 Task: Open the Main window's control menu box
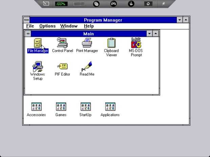tap(28, 34)
